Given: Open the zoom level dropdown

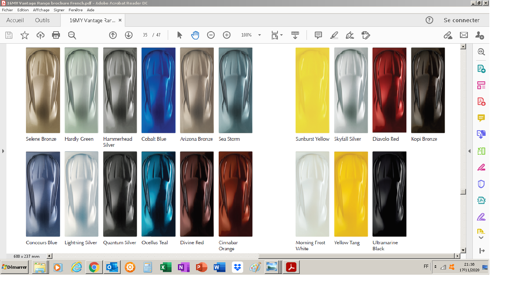Looking at the screenshot, I should [259, 35].
